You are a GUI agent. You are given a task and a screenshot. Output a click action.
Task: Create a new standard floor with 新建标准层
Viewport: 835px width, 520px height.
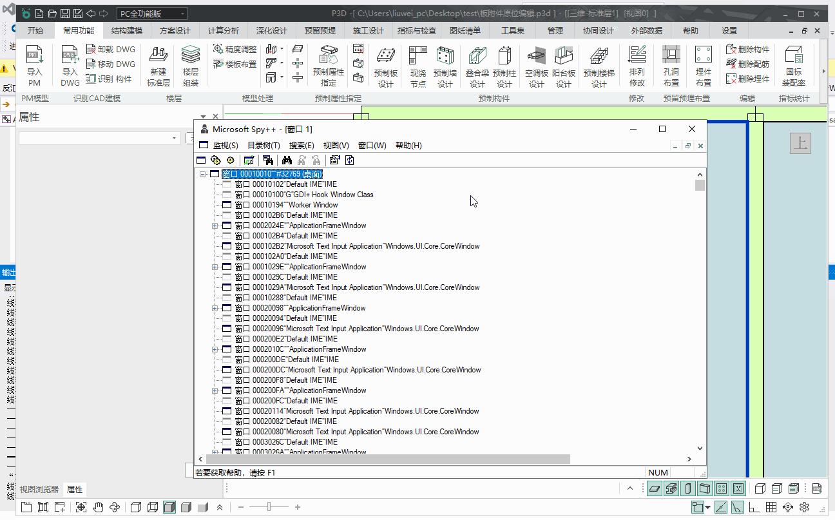[x=158, y=66]
